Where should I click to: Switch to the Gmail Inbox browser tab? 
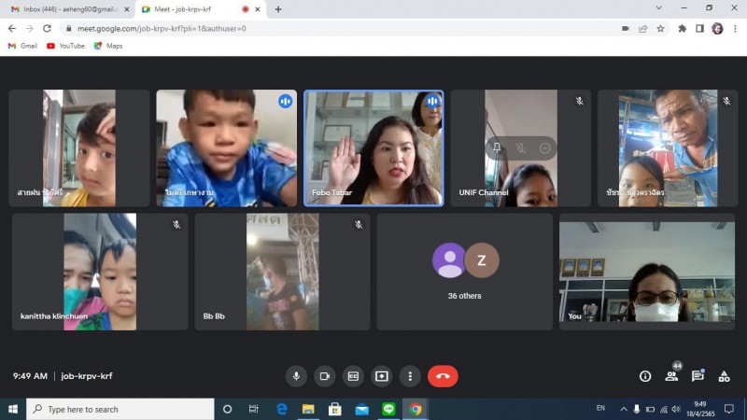pos(65,9)
